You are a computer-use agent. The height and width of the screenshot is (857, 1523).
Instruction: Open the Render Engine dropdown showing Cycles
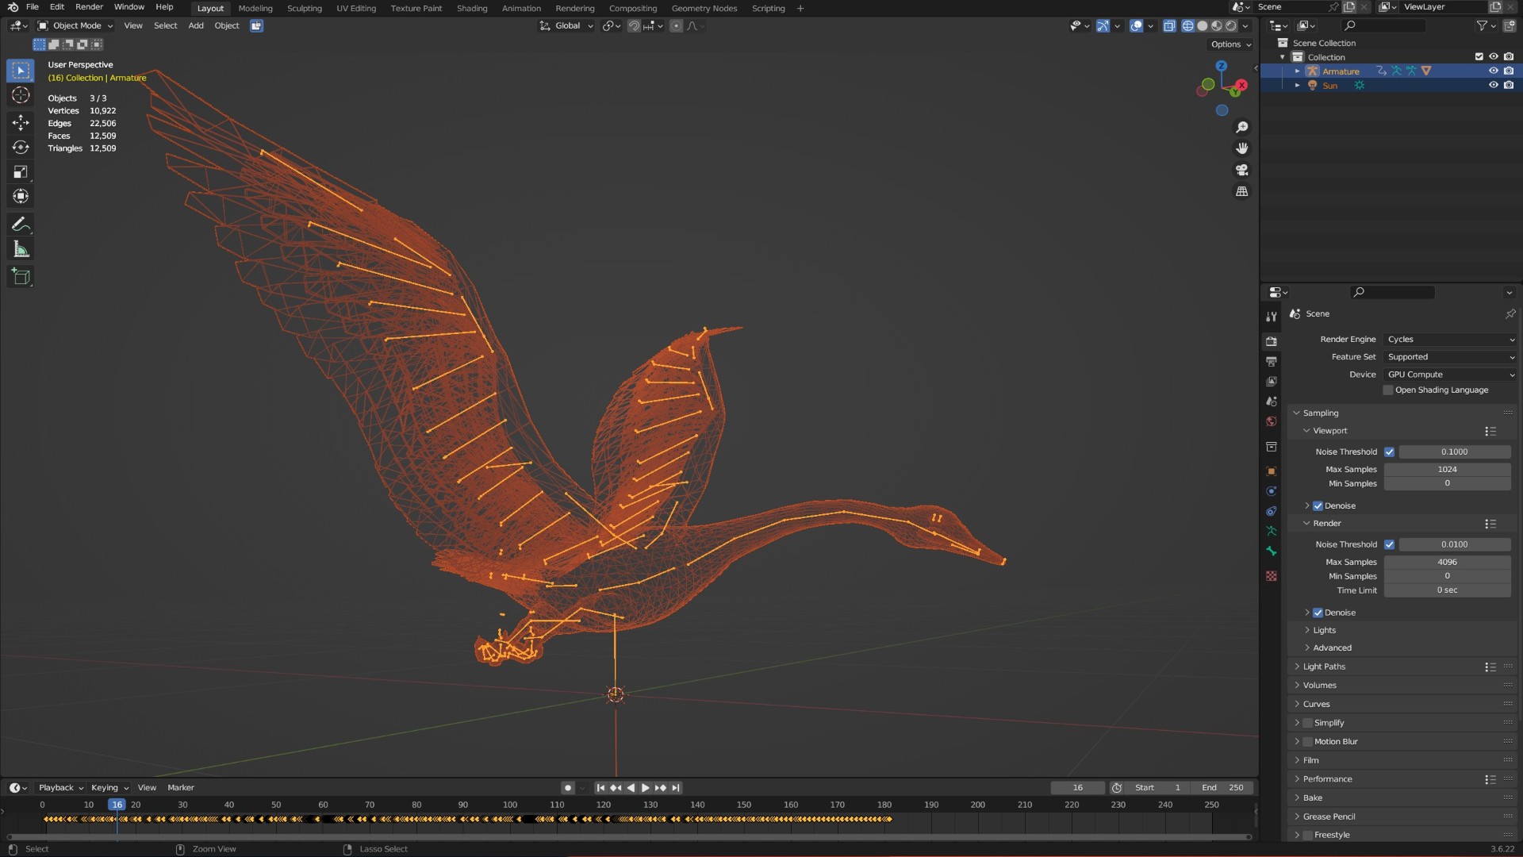coord(1450,339)
